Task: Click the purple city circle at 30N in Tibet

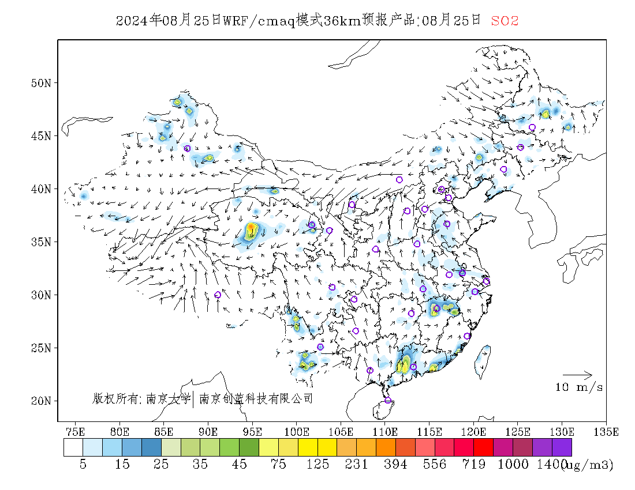Action: [x=218, y=295]
